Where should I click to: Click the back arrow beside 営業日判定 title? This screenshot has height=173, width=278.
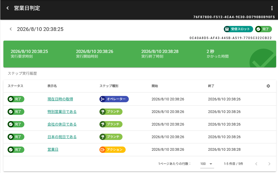click(x=8, y=8)
